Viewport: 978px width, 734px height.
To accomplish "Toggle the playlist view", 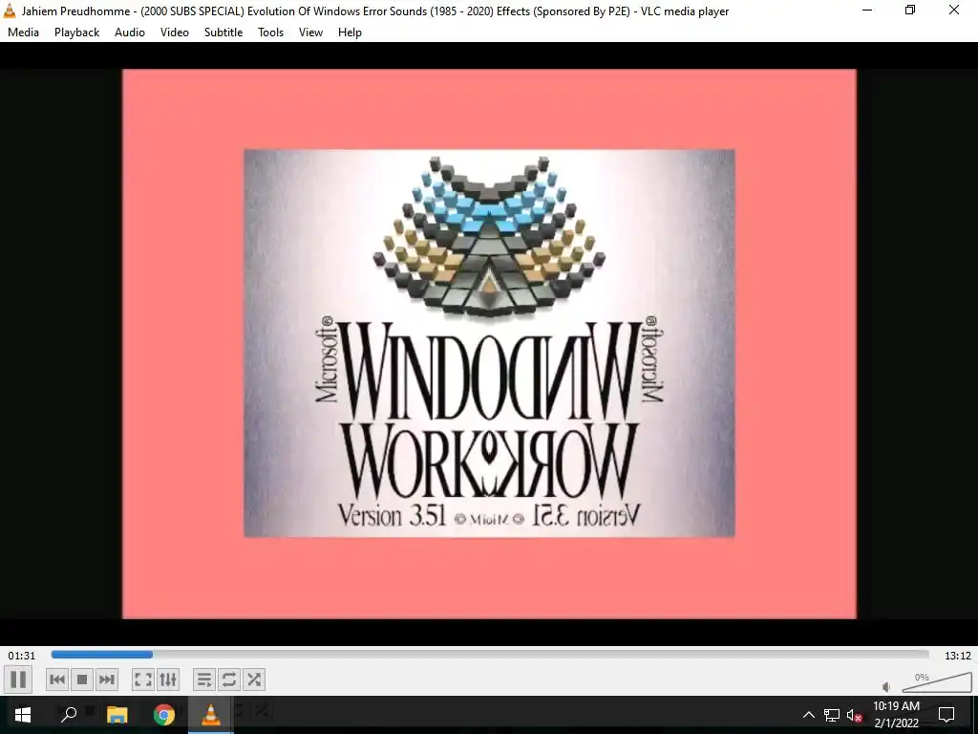I will (204, 680).
